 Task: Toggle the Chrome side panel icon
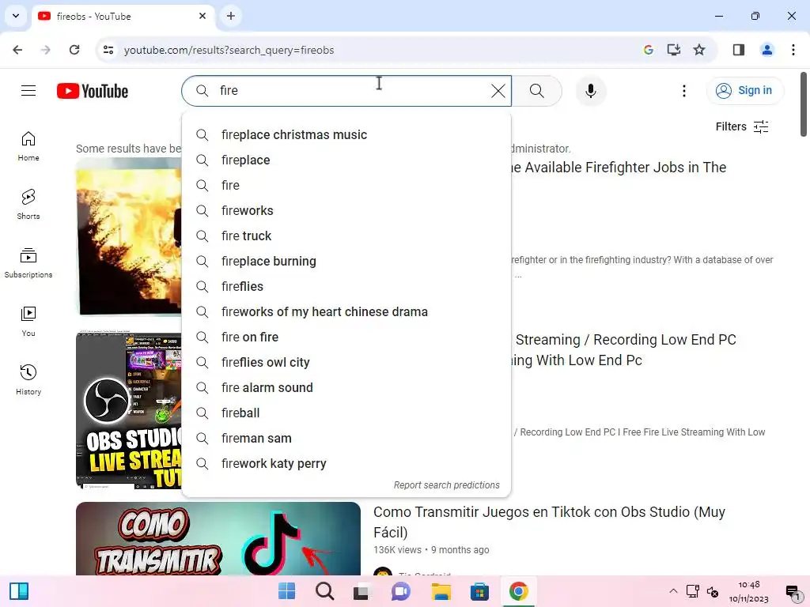(x=739, y=50)
